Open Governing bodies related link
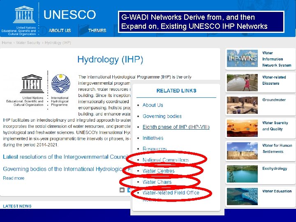The width and height of the screenshot is (296, 222). coord(162,116)
